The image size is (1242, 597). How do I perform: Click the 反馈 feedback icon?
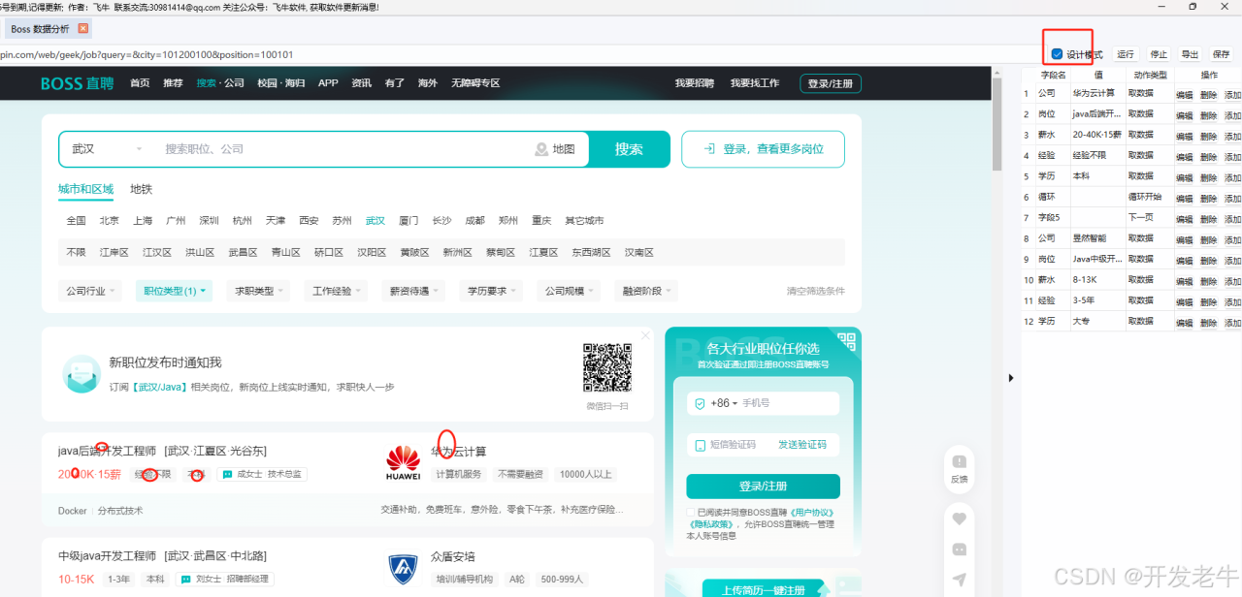click(959, 462)
